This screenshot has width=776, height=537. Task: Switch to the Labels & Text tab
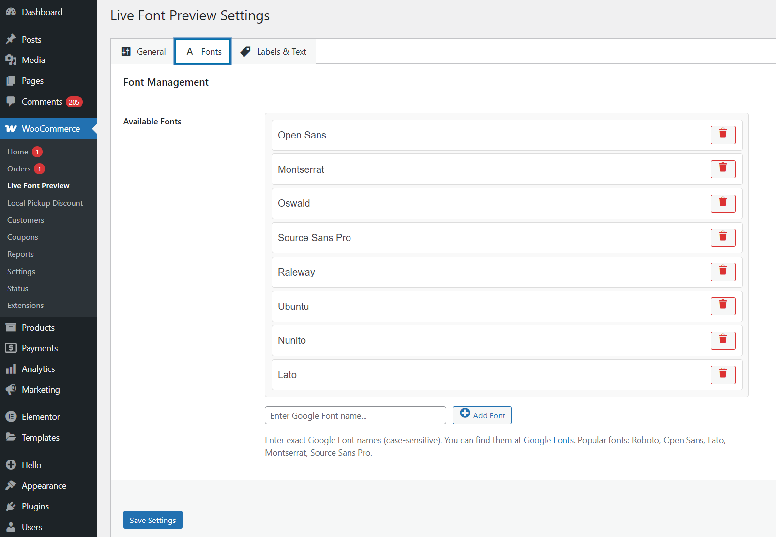click(x=274, y=51)
